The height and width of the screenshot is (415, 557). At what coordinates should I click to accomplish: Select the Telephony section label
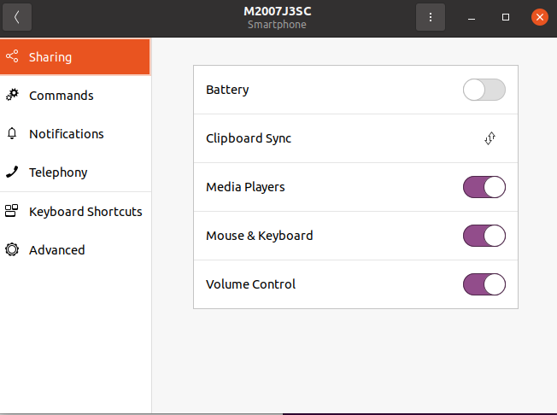[58, 172]
